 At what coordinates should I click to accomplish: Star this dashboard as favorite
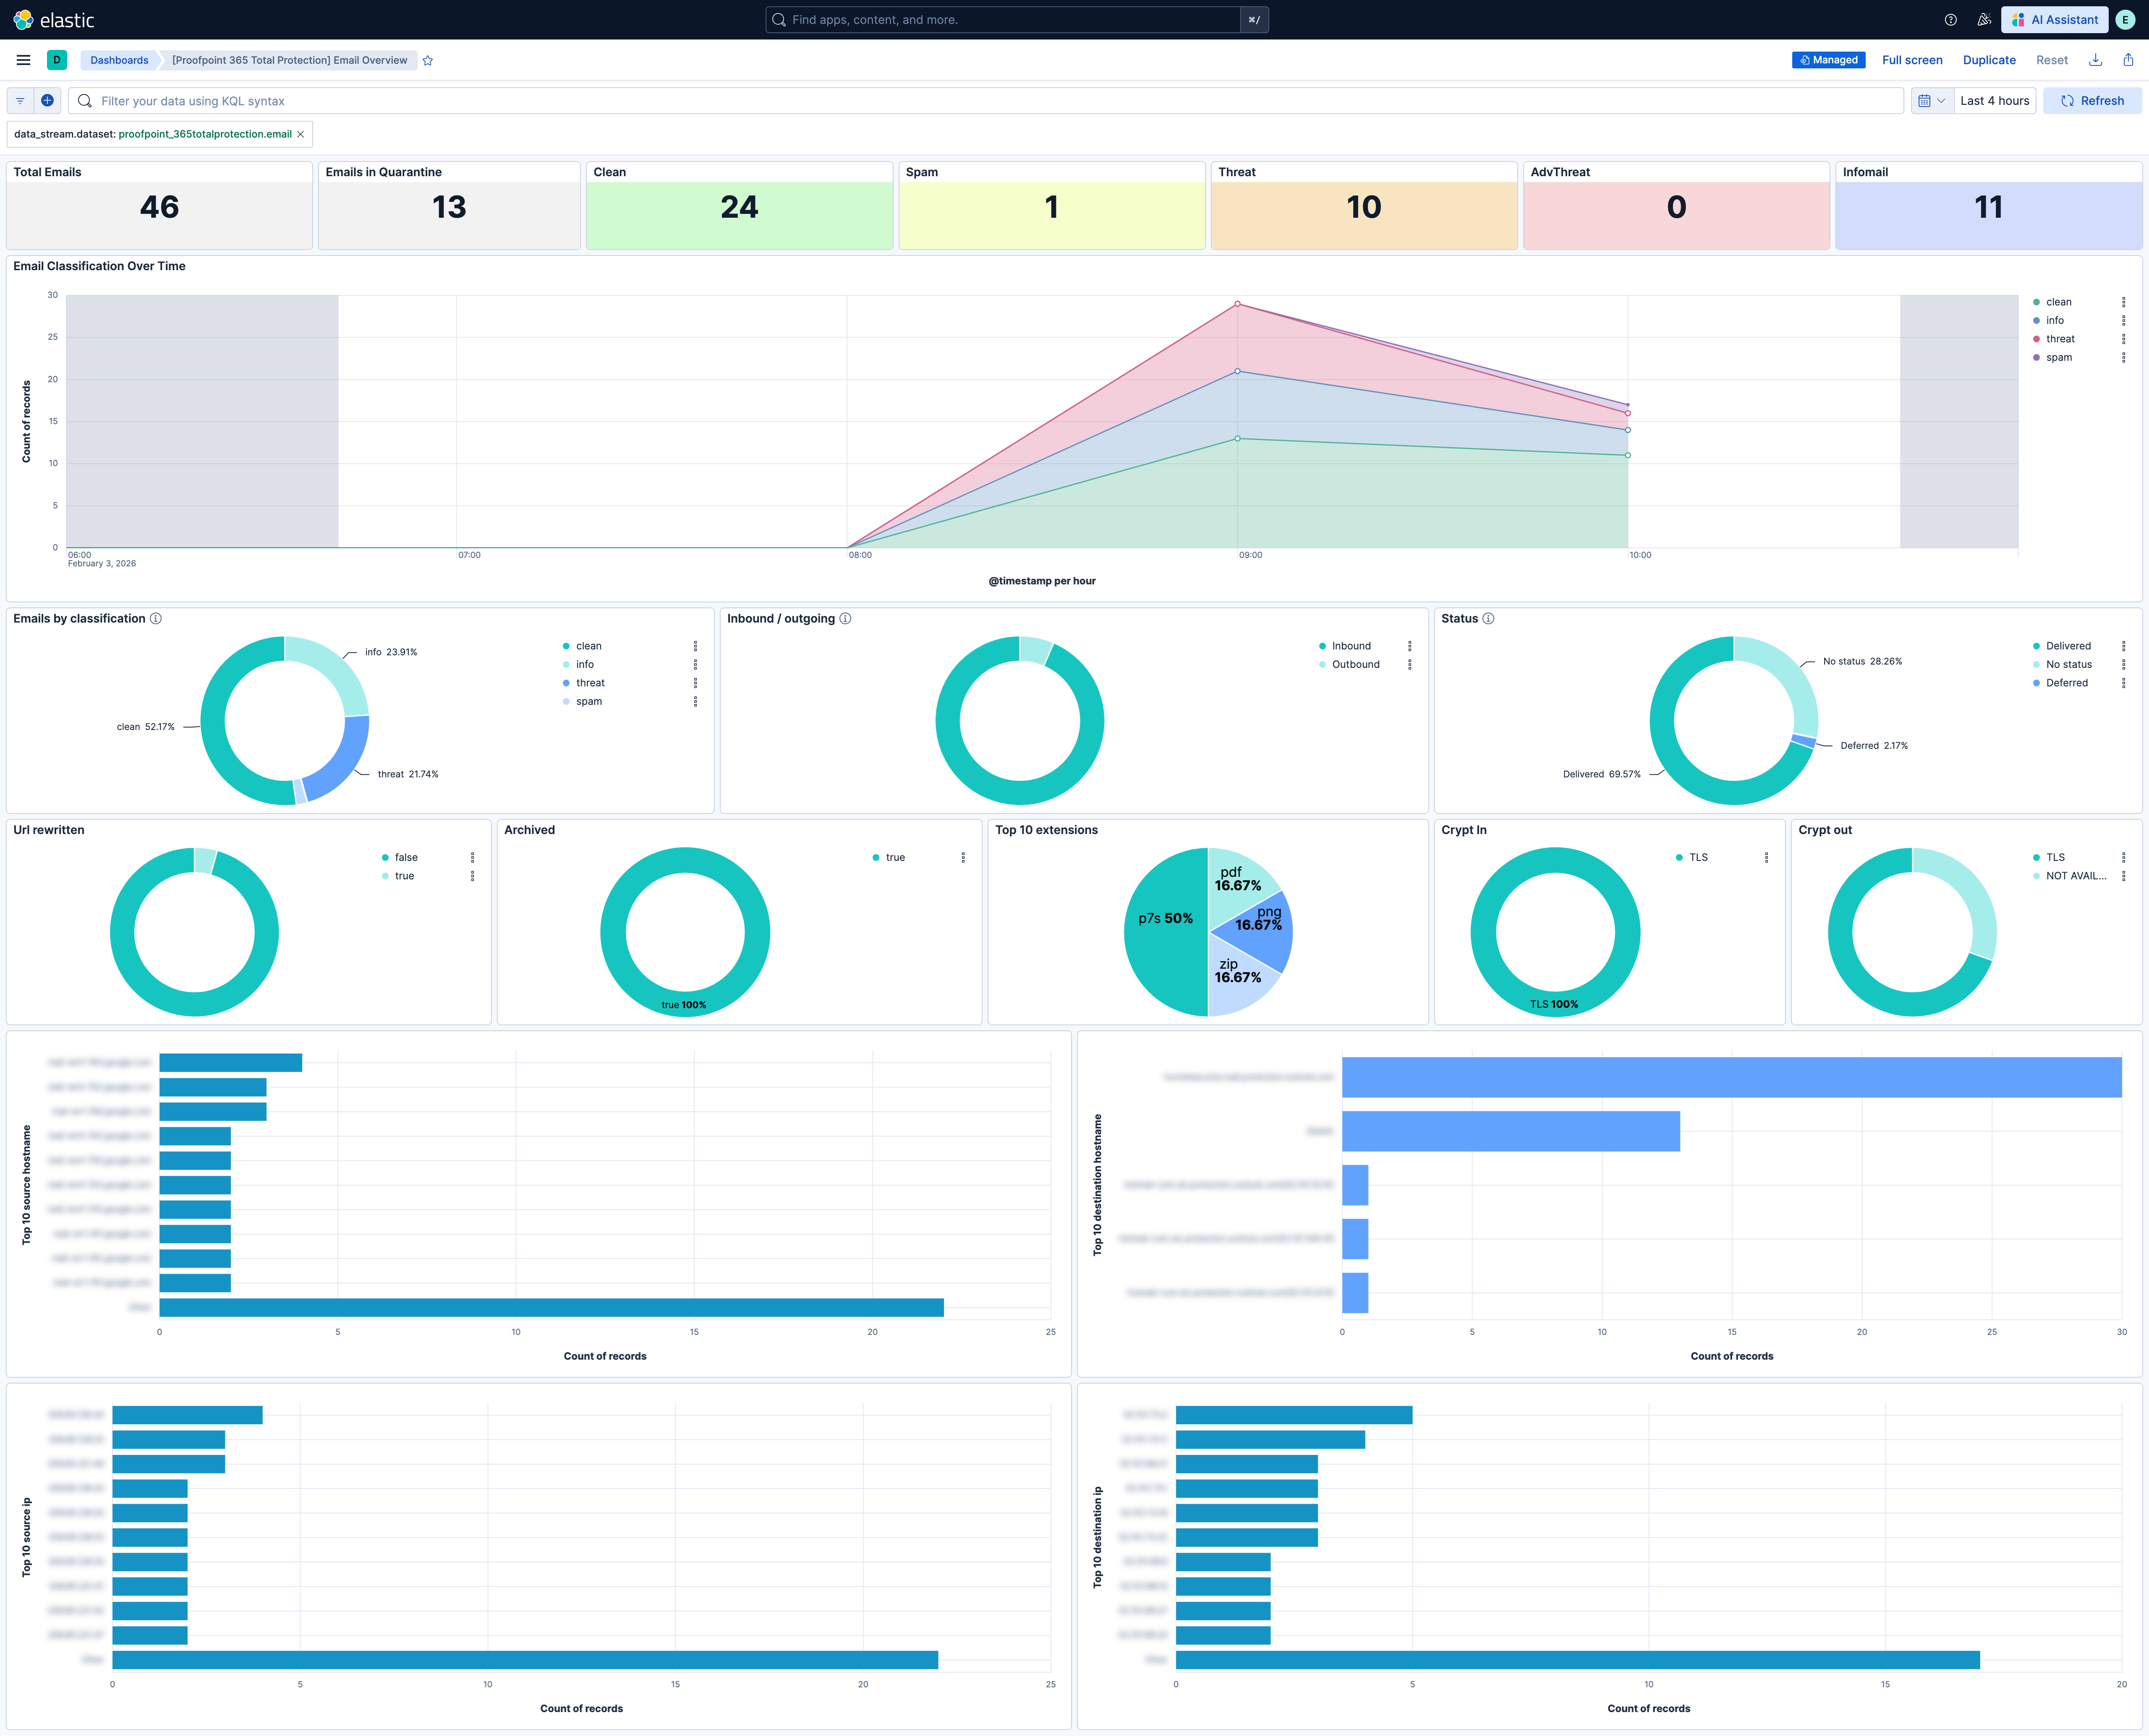[x=427, y=60]
